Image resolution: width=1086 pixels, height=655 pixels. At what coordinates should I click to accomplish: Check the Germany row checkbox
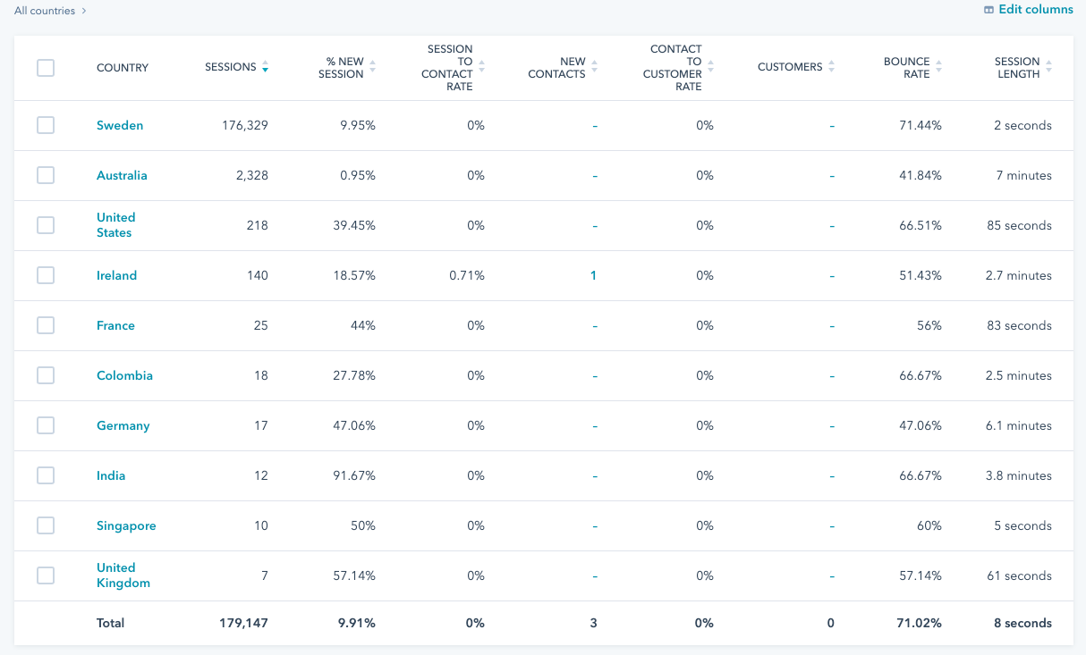(x=46, y=425)
